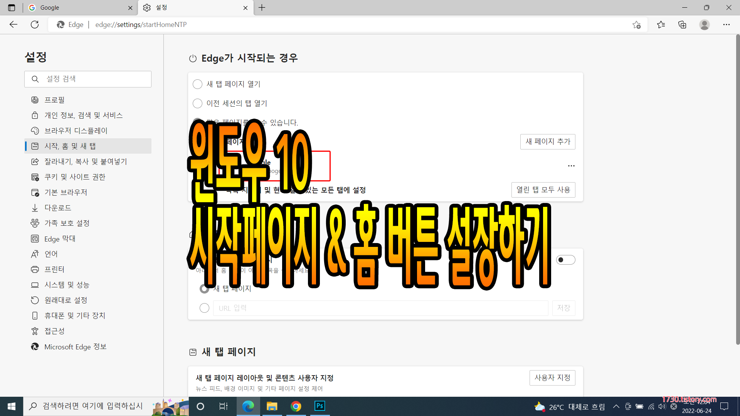Toggle the home button switch
This screenshot has width=740, height=416.
pos(565,260)
